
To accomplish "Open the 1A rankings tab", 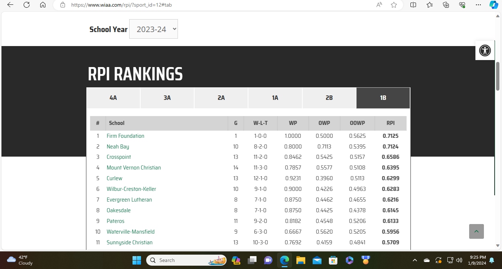I will 275,98.
